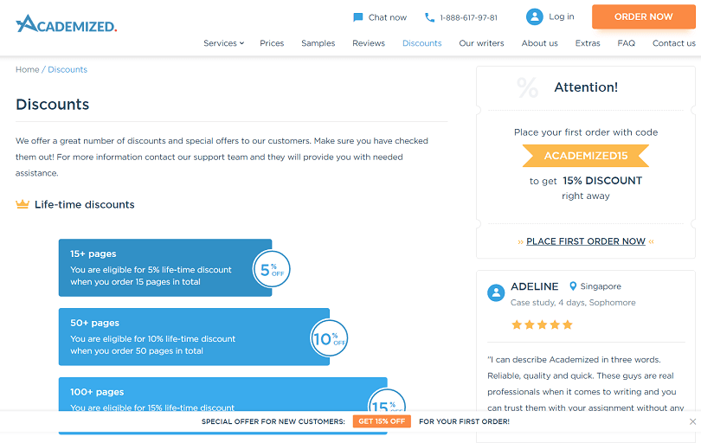The image size is (701, 443).
Task: Click the ORDER NOW button
Action: (x=643, y=17)
